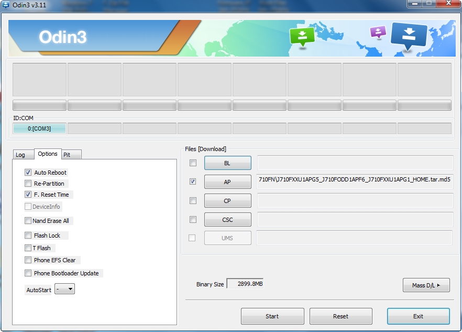Click the CSC file button

click(228, 220)
